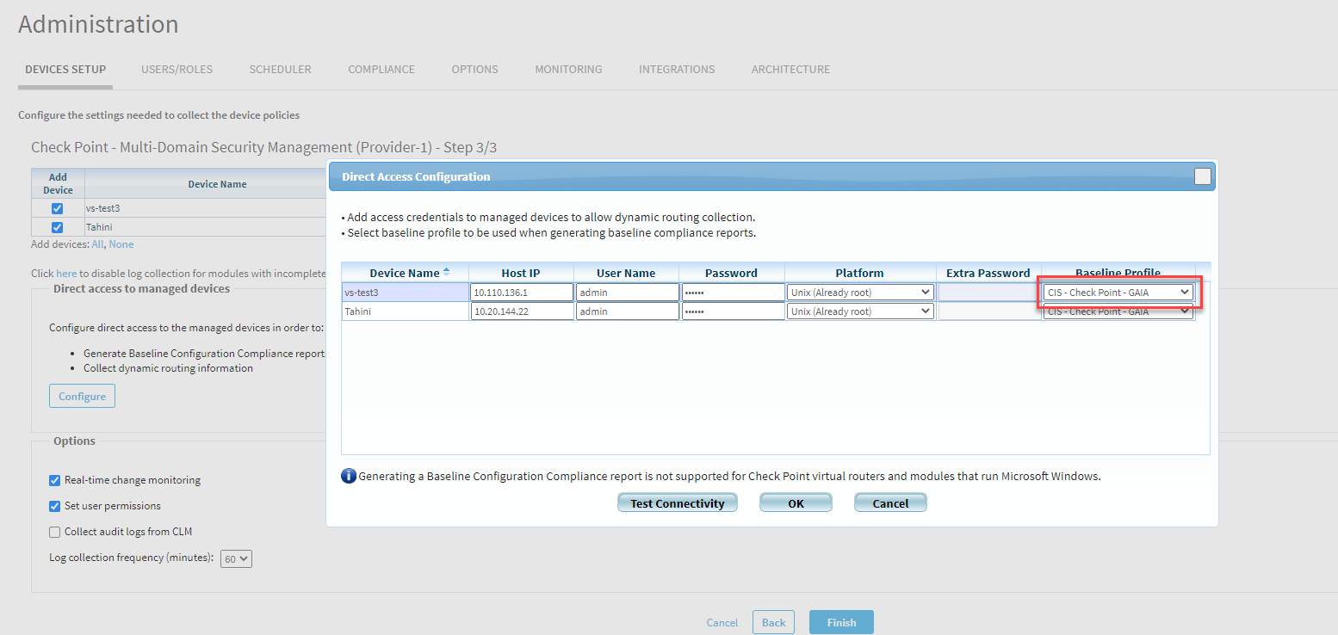Switch to the Users/Roles tab

(x=177, y=69)
